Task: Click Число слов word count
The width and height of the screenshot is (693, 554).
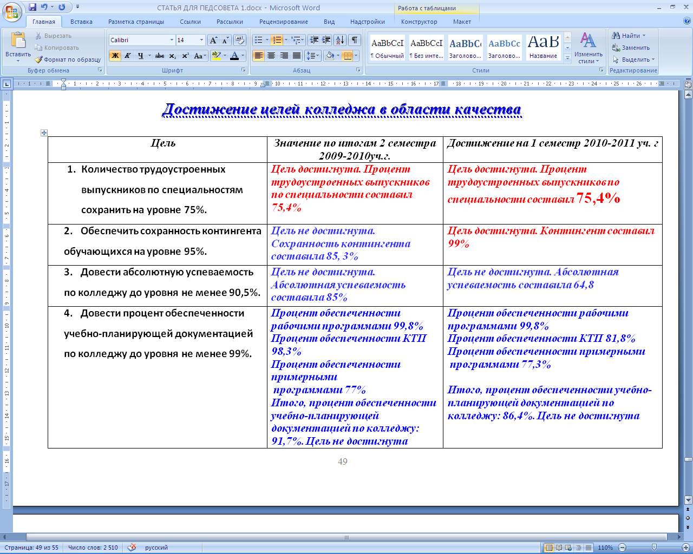Action: tap(93, 548)
